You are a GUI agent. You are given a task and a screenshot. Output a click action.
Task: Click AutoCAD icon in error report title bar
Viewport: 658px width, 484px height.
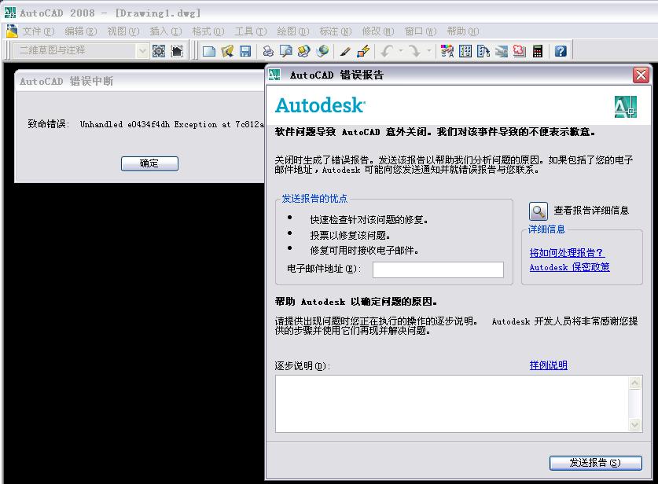click(x=274, y=75)
